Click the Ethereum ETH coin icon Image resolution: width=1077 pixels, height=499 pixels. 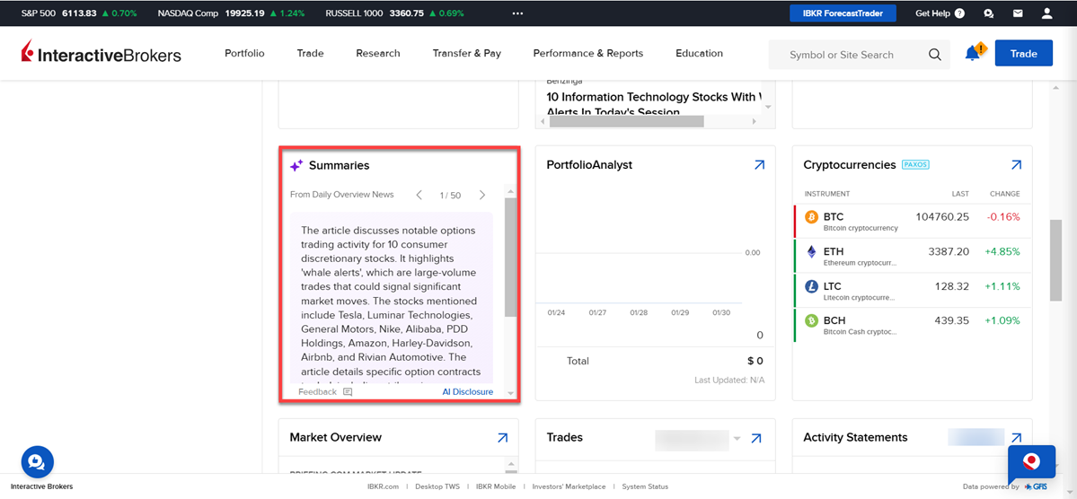point(811,252)
